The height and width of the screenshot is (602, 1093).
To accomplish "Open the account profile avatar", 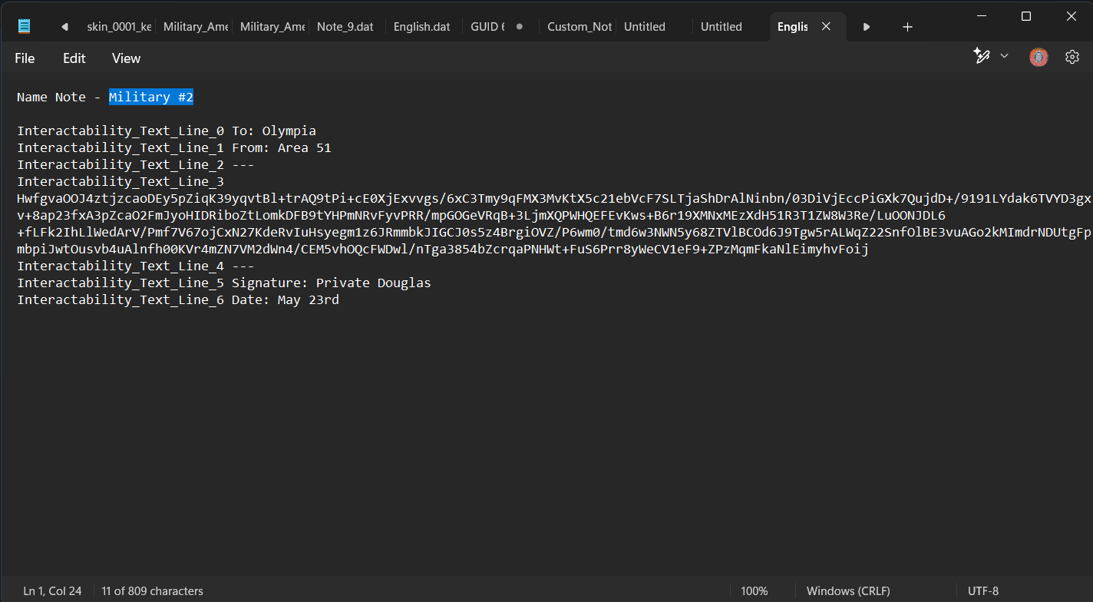I will tap(1039, 57).
